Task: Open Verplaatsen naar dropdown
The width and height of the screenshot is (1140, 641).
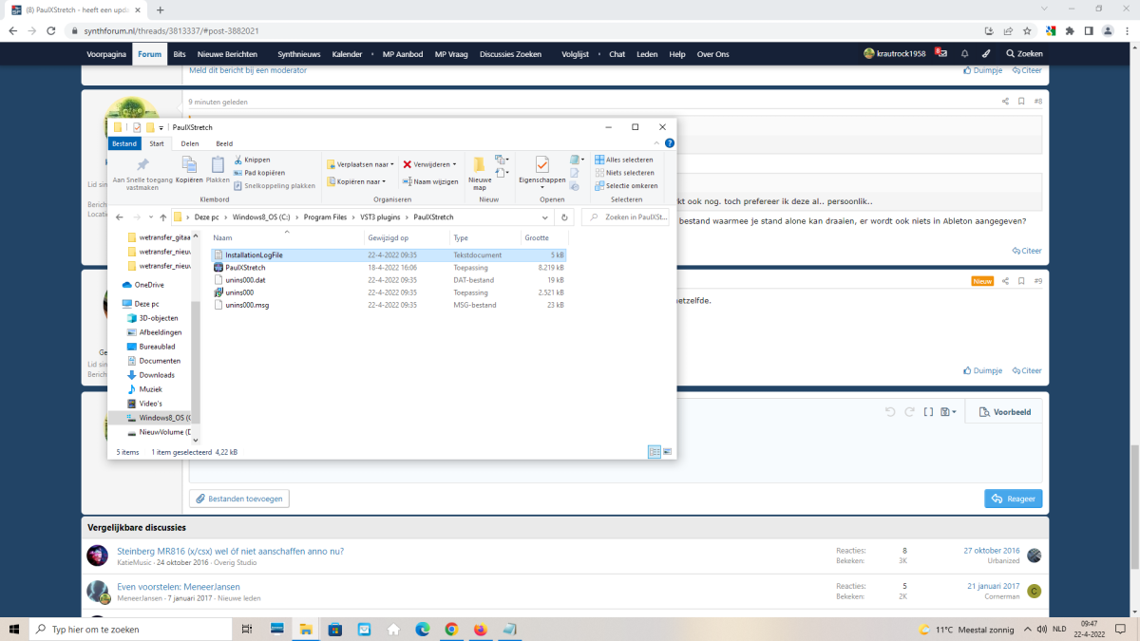Action: pos(359,164)
